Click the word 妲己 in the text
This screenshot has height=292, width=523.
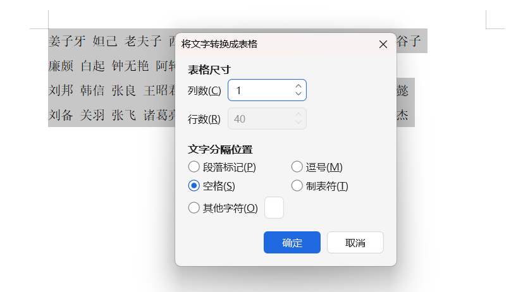(105, 42)
